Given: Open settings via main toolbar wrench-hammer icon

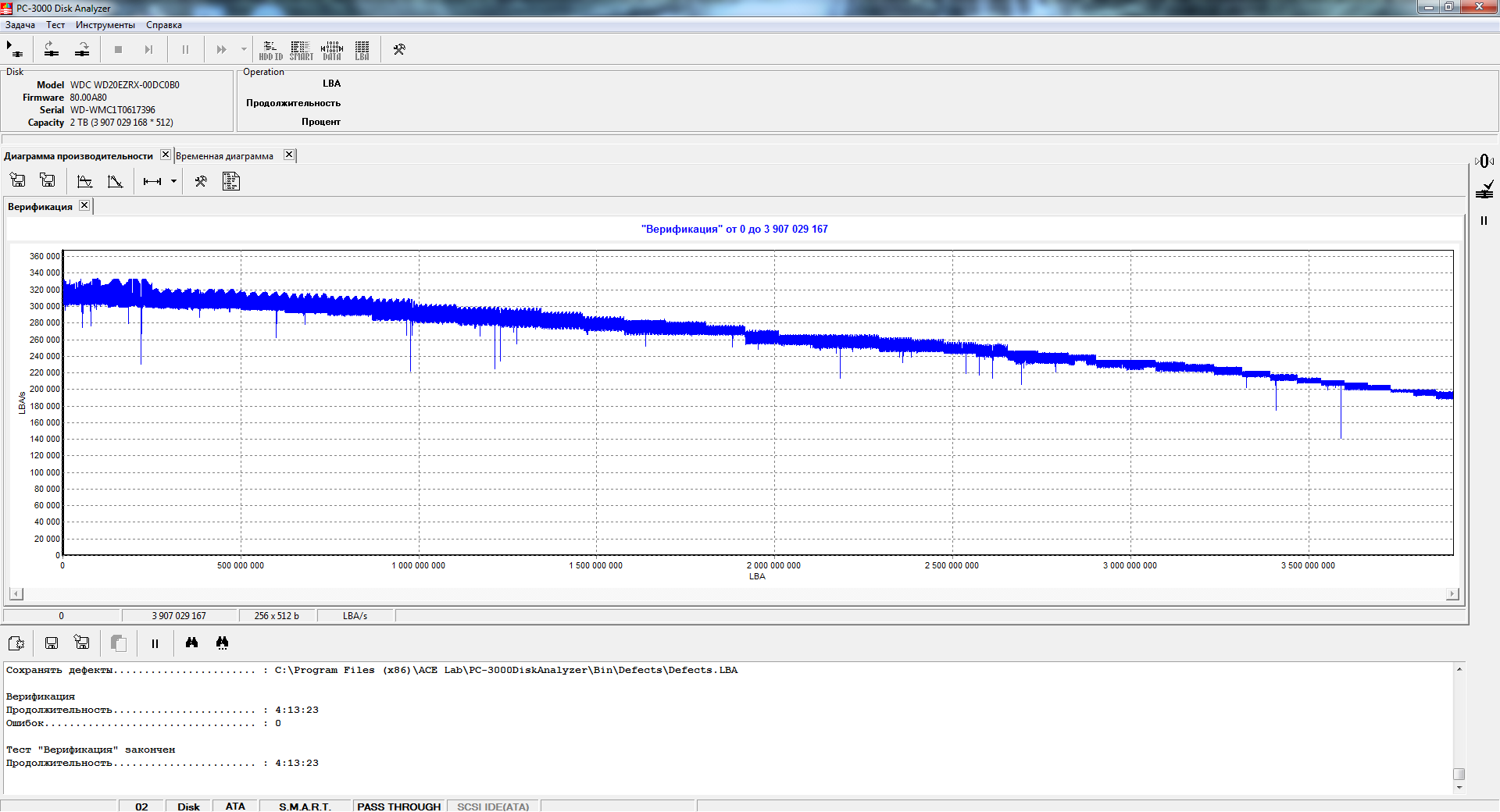Looking at the screenshot, I should click(399, 49).
